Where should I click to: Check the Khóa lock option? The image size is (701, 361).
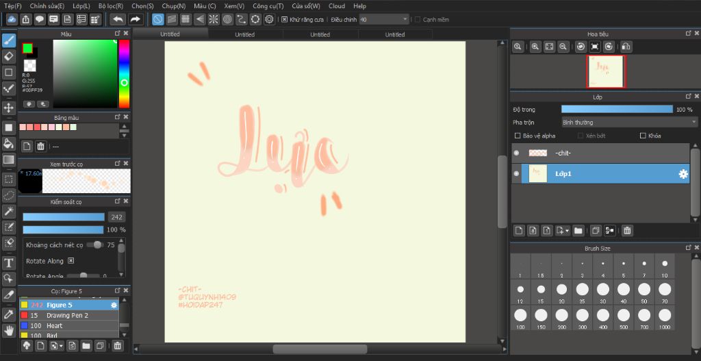tap(643, 136)
